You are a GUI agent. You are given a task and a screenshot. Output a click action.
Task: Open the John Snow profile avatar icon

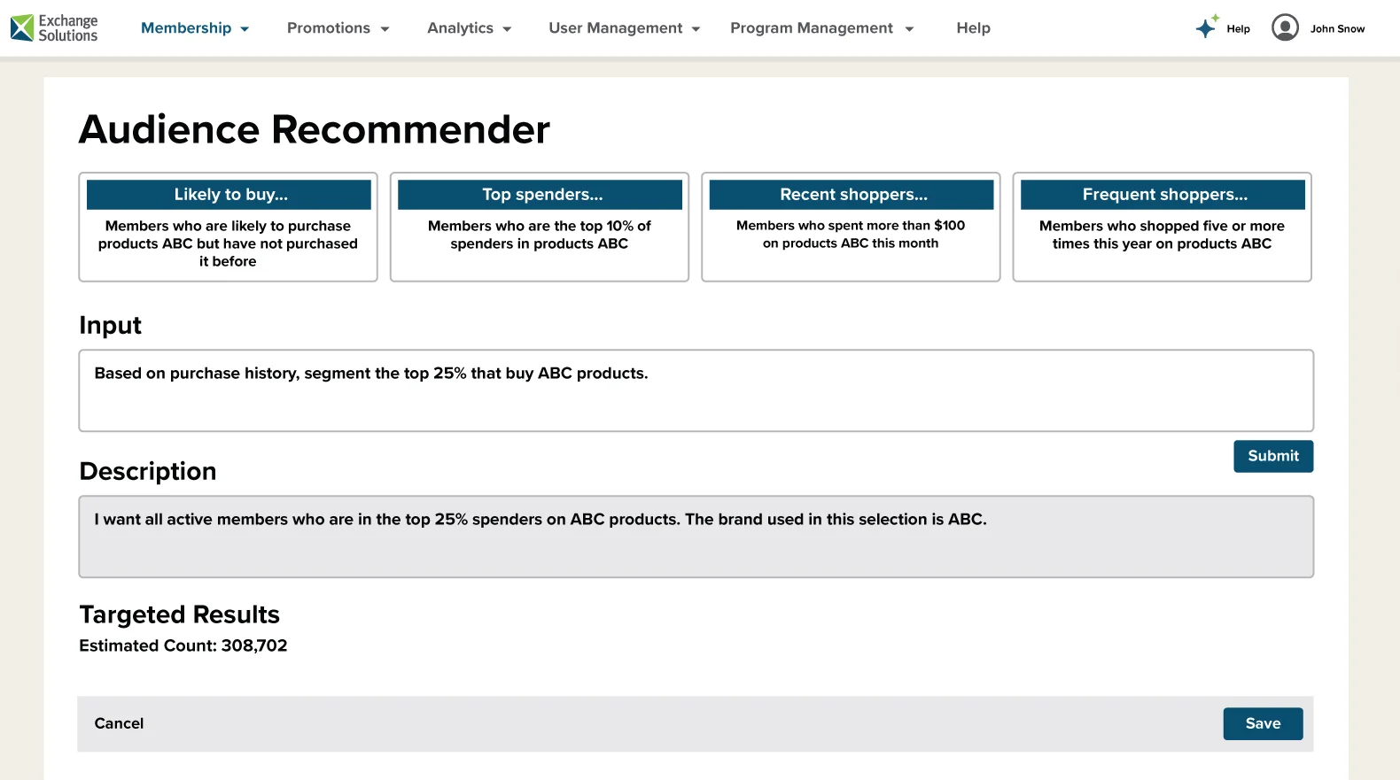1285,28
